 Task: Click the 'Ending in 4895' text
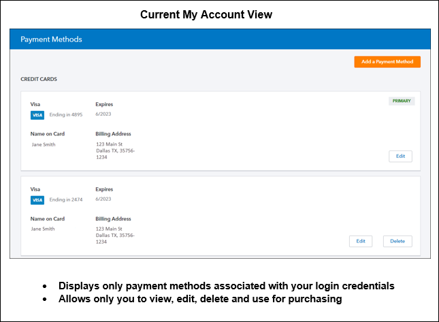[x=66, y=115]
